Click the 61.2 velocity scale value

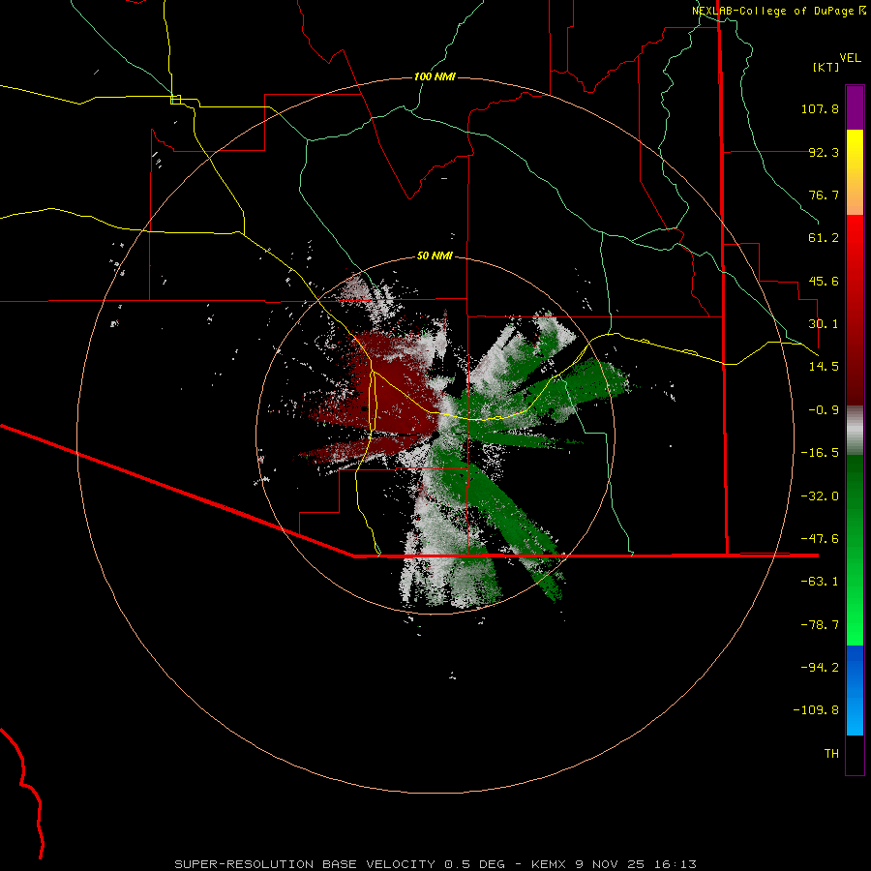pos(824,238)
